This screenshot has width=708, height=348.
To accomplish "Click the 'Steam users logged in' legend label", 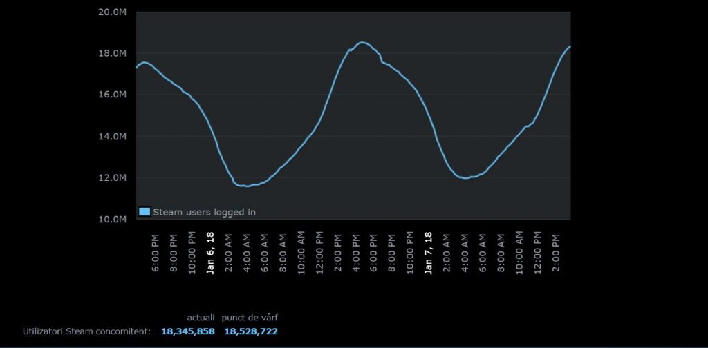I will pos(204,212).
